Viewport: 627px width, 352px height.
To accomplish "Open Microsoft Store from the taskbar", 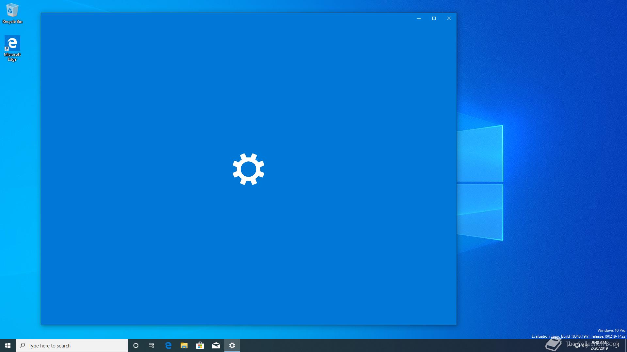I will (x=200, y=345).
